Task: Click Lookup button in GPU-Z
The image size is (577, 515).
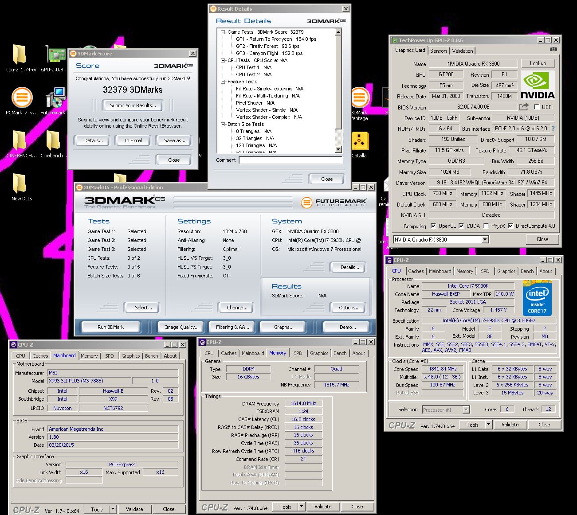Action: point(538,63)
